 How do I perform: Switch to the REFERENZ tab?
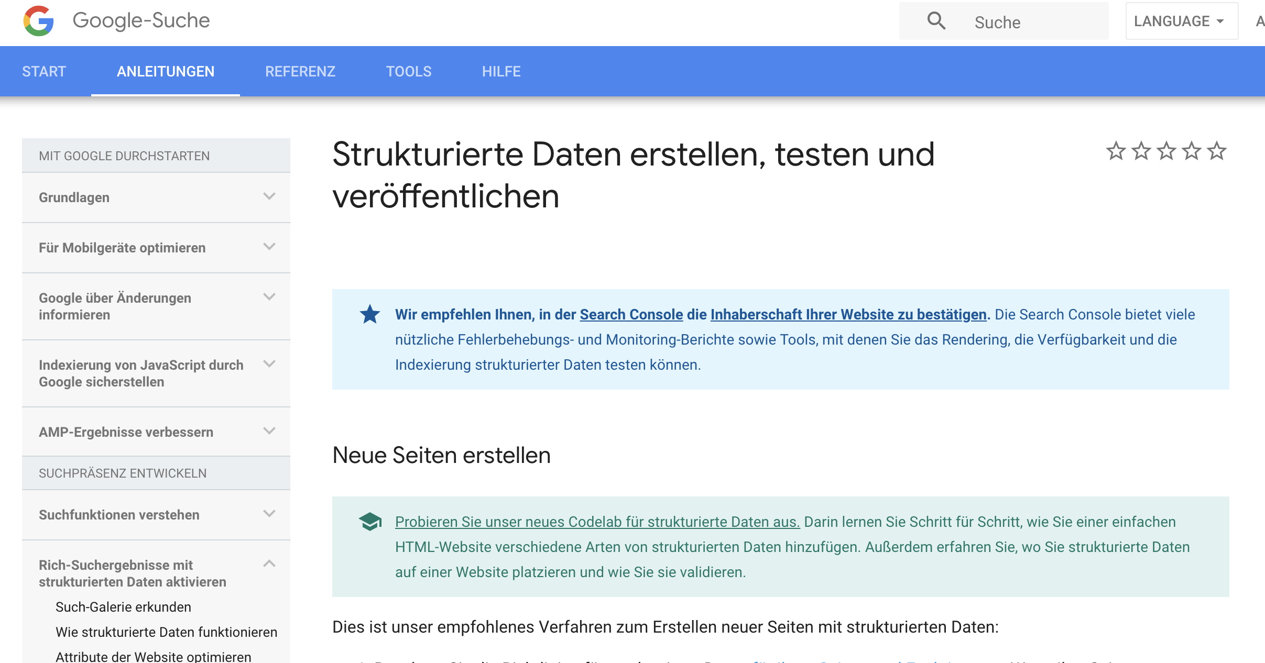tap(300, 71)
